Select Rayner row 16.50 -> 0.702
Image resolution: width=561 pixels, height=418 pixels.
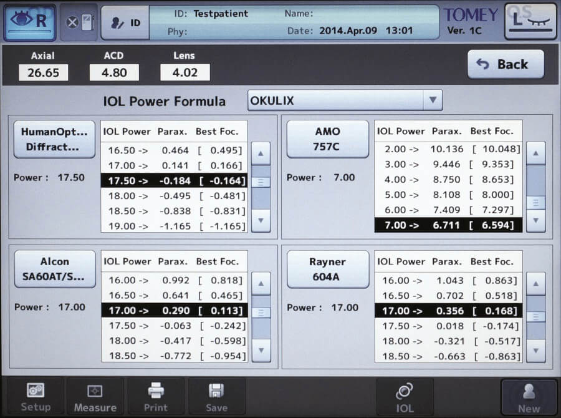pyautogui.click(x=449, y=296)
